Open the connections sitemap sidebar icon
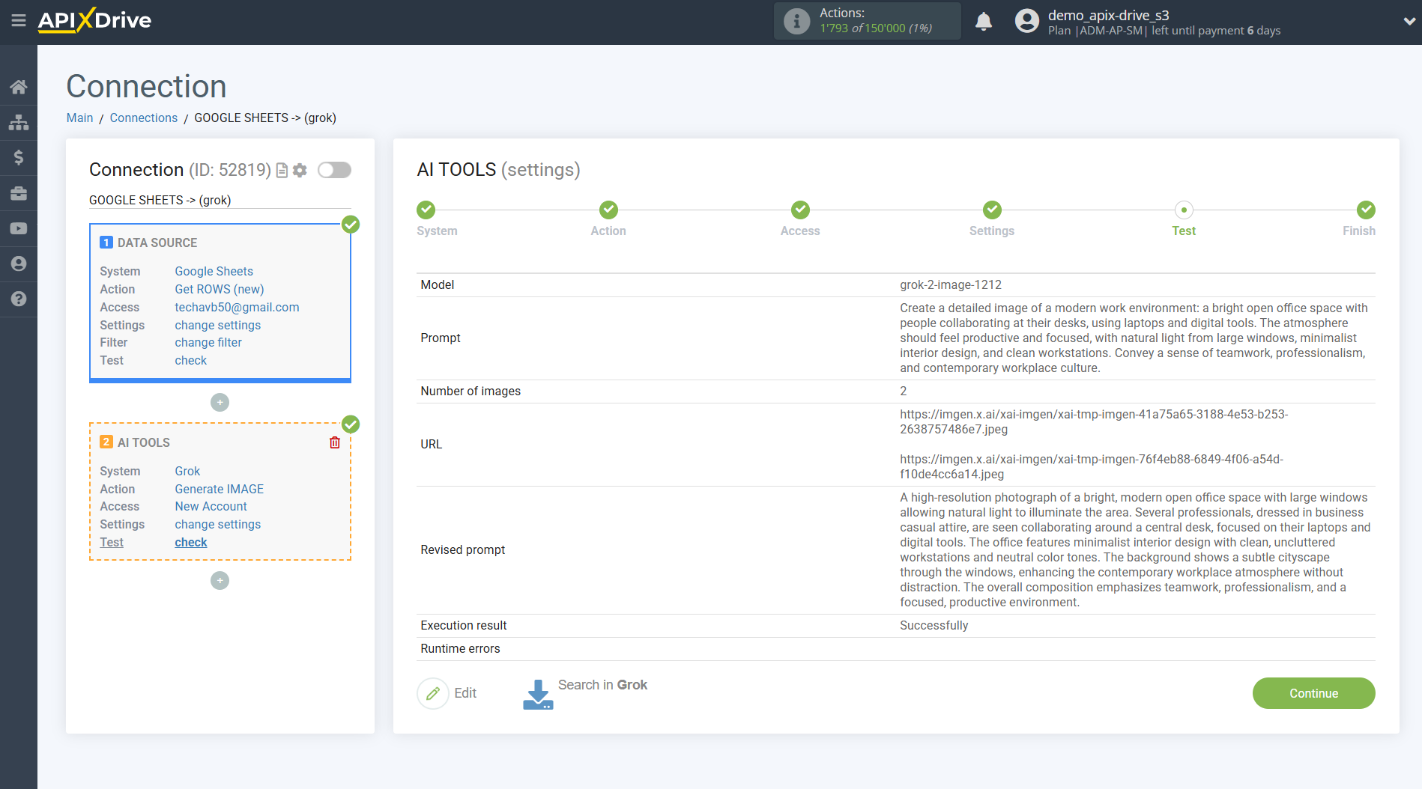1422x789 pixels. (19, 122)
